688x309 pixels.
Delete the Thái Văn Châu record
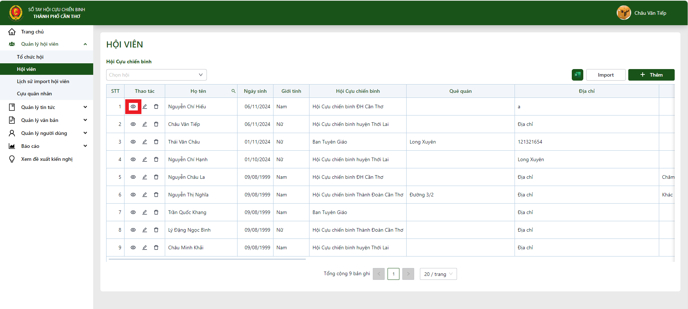tap(156, 142)
